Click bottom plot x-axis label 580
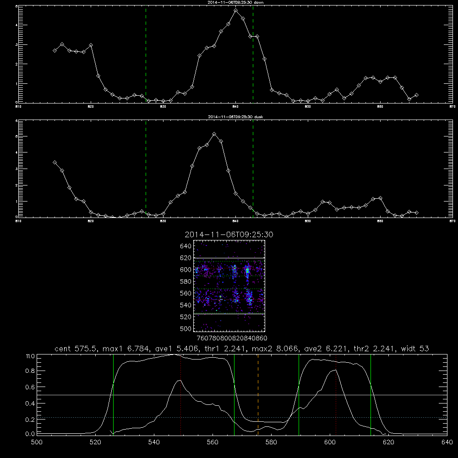This screenshot has height=458, width=458. [271, 442]
